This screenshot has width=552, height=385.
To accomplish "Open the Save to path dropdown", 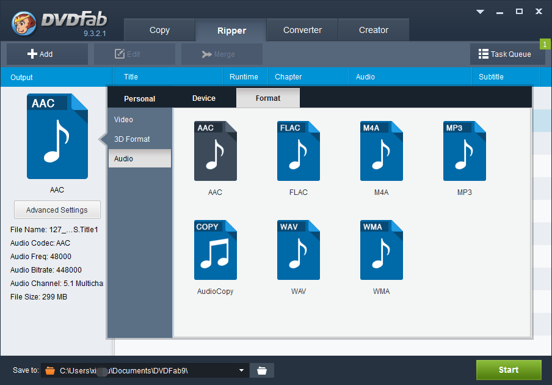I will (x=241, y=370).
